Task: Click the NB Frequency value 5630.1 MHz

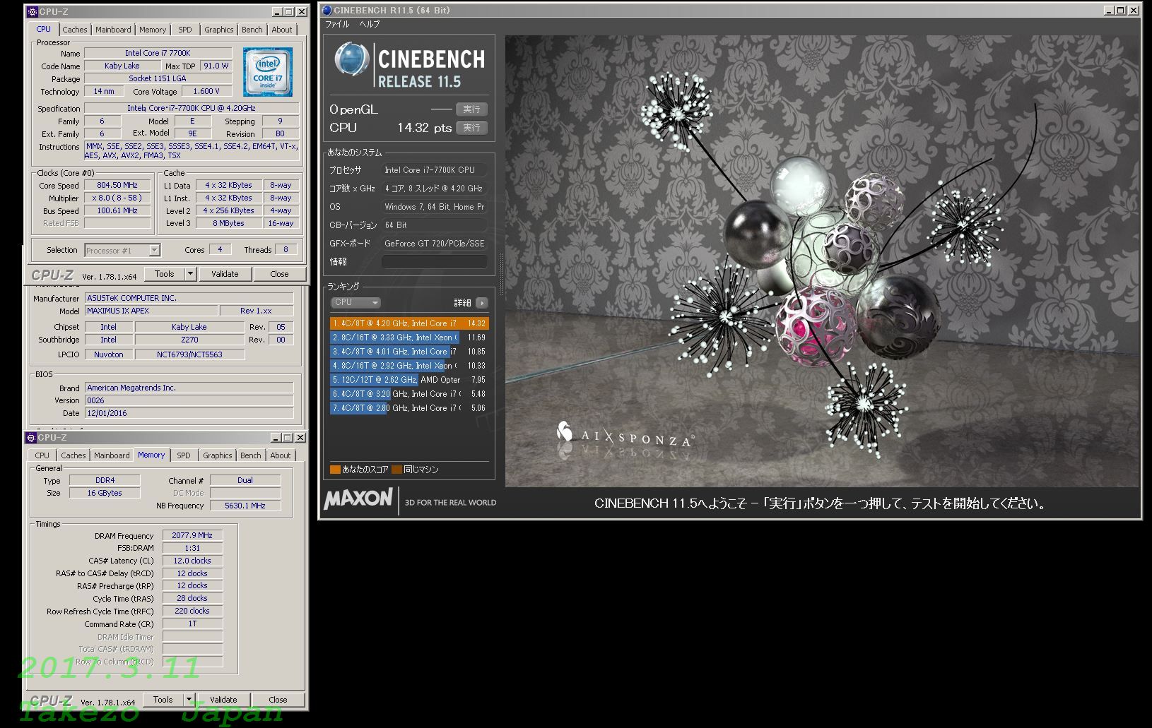Action: pos(245,506)
